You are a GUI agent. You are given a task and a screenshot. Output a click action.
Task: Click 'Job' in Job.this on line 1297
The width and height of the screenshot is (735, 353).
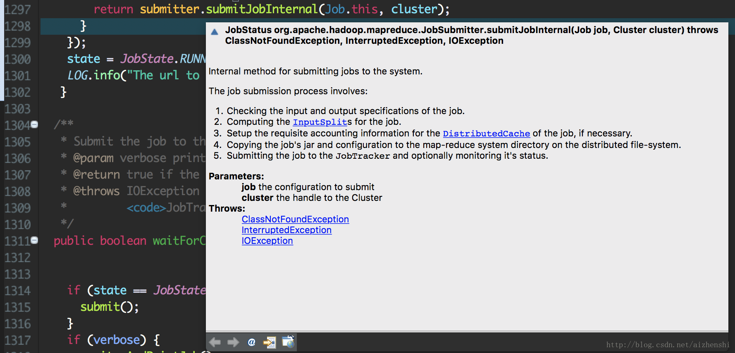click(x=335, y=9)
